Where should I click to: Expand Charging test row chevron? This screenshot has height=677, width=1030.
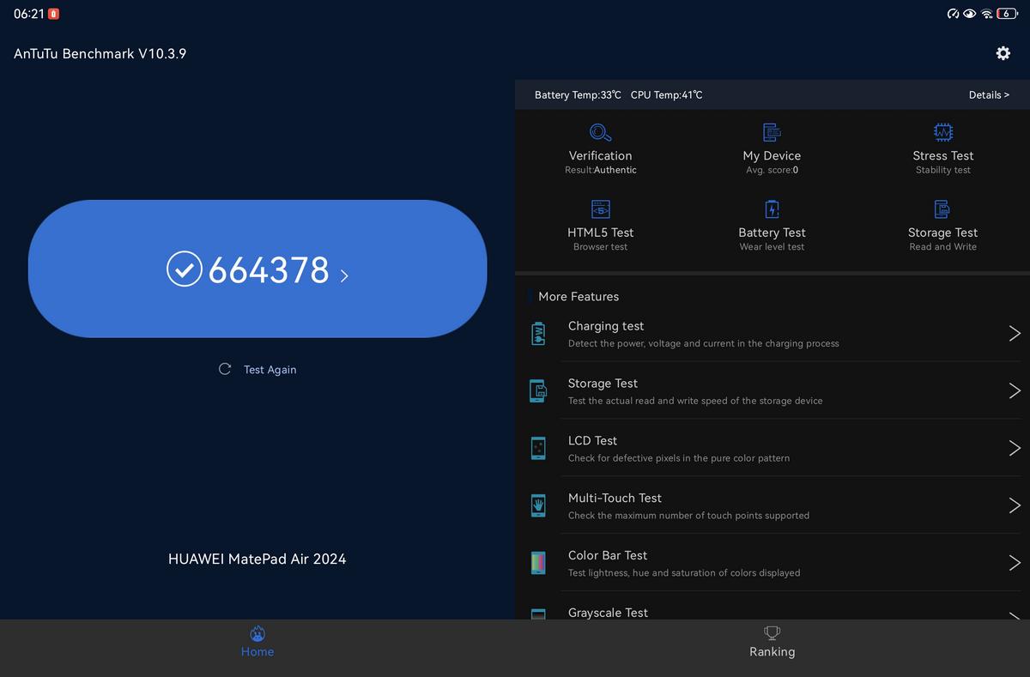(x=1015, y=334)
